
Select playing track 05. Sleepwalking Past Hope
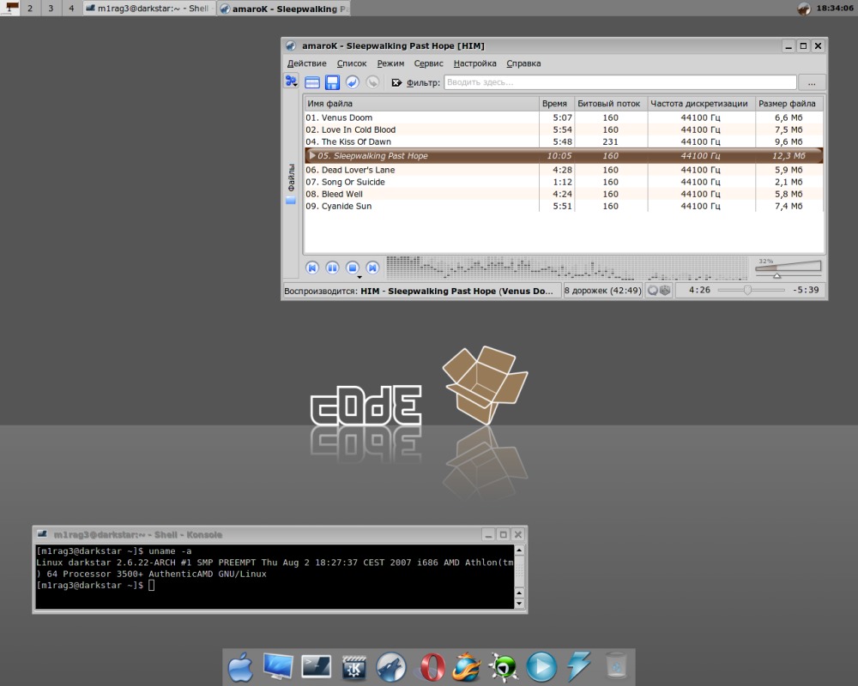click(x=564, y=156)
